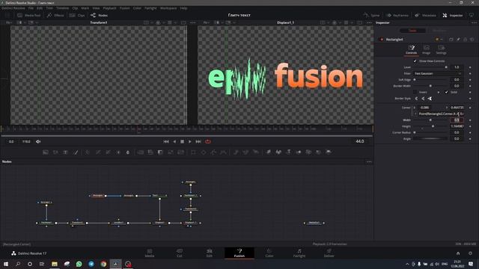Toggle keyframe for the Height parameter

470,126
